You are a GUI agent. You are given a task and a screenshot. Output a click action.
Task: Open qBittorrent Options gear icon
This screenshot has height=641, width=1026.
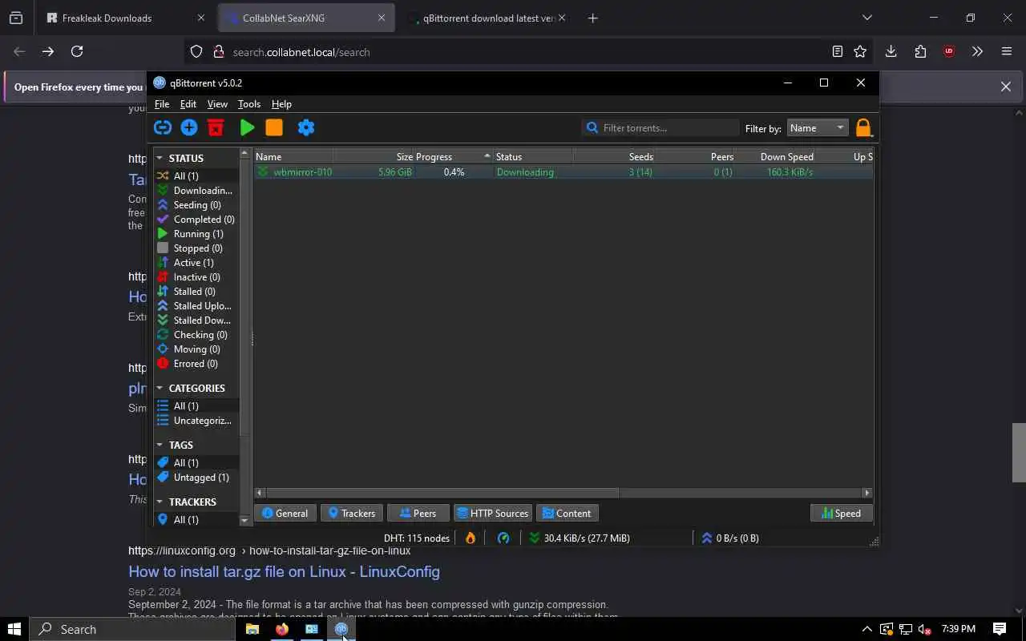[x=306, y=127]
